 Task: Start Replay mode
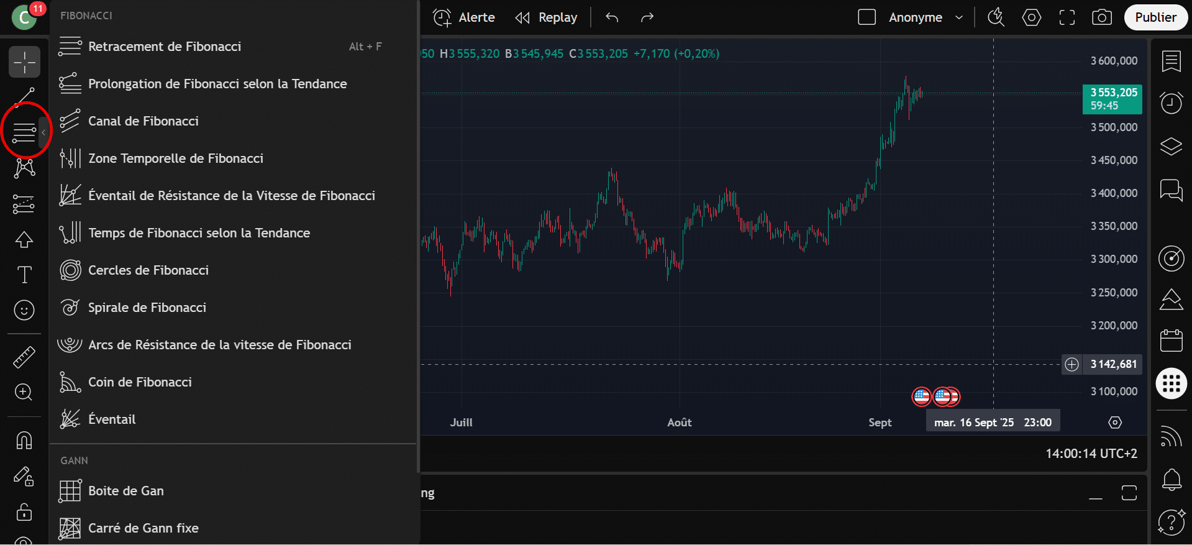(547, 17)
